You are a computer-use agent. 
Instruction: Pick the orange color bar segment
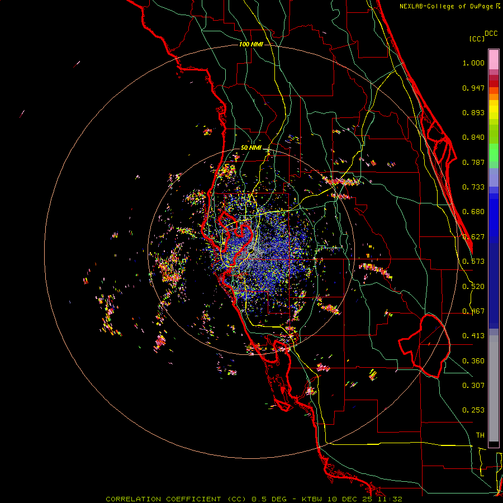(x=493, y=97)
